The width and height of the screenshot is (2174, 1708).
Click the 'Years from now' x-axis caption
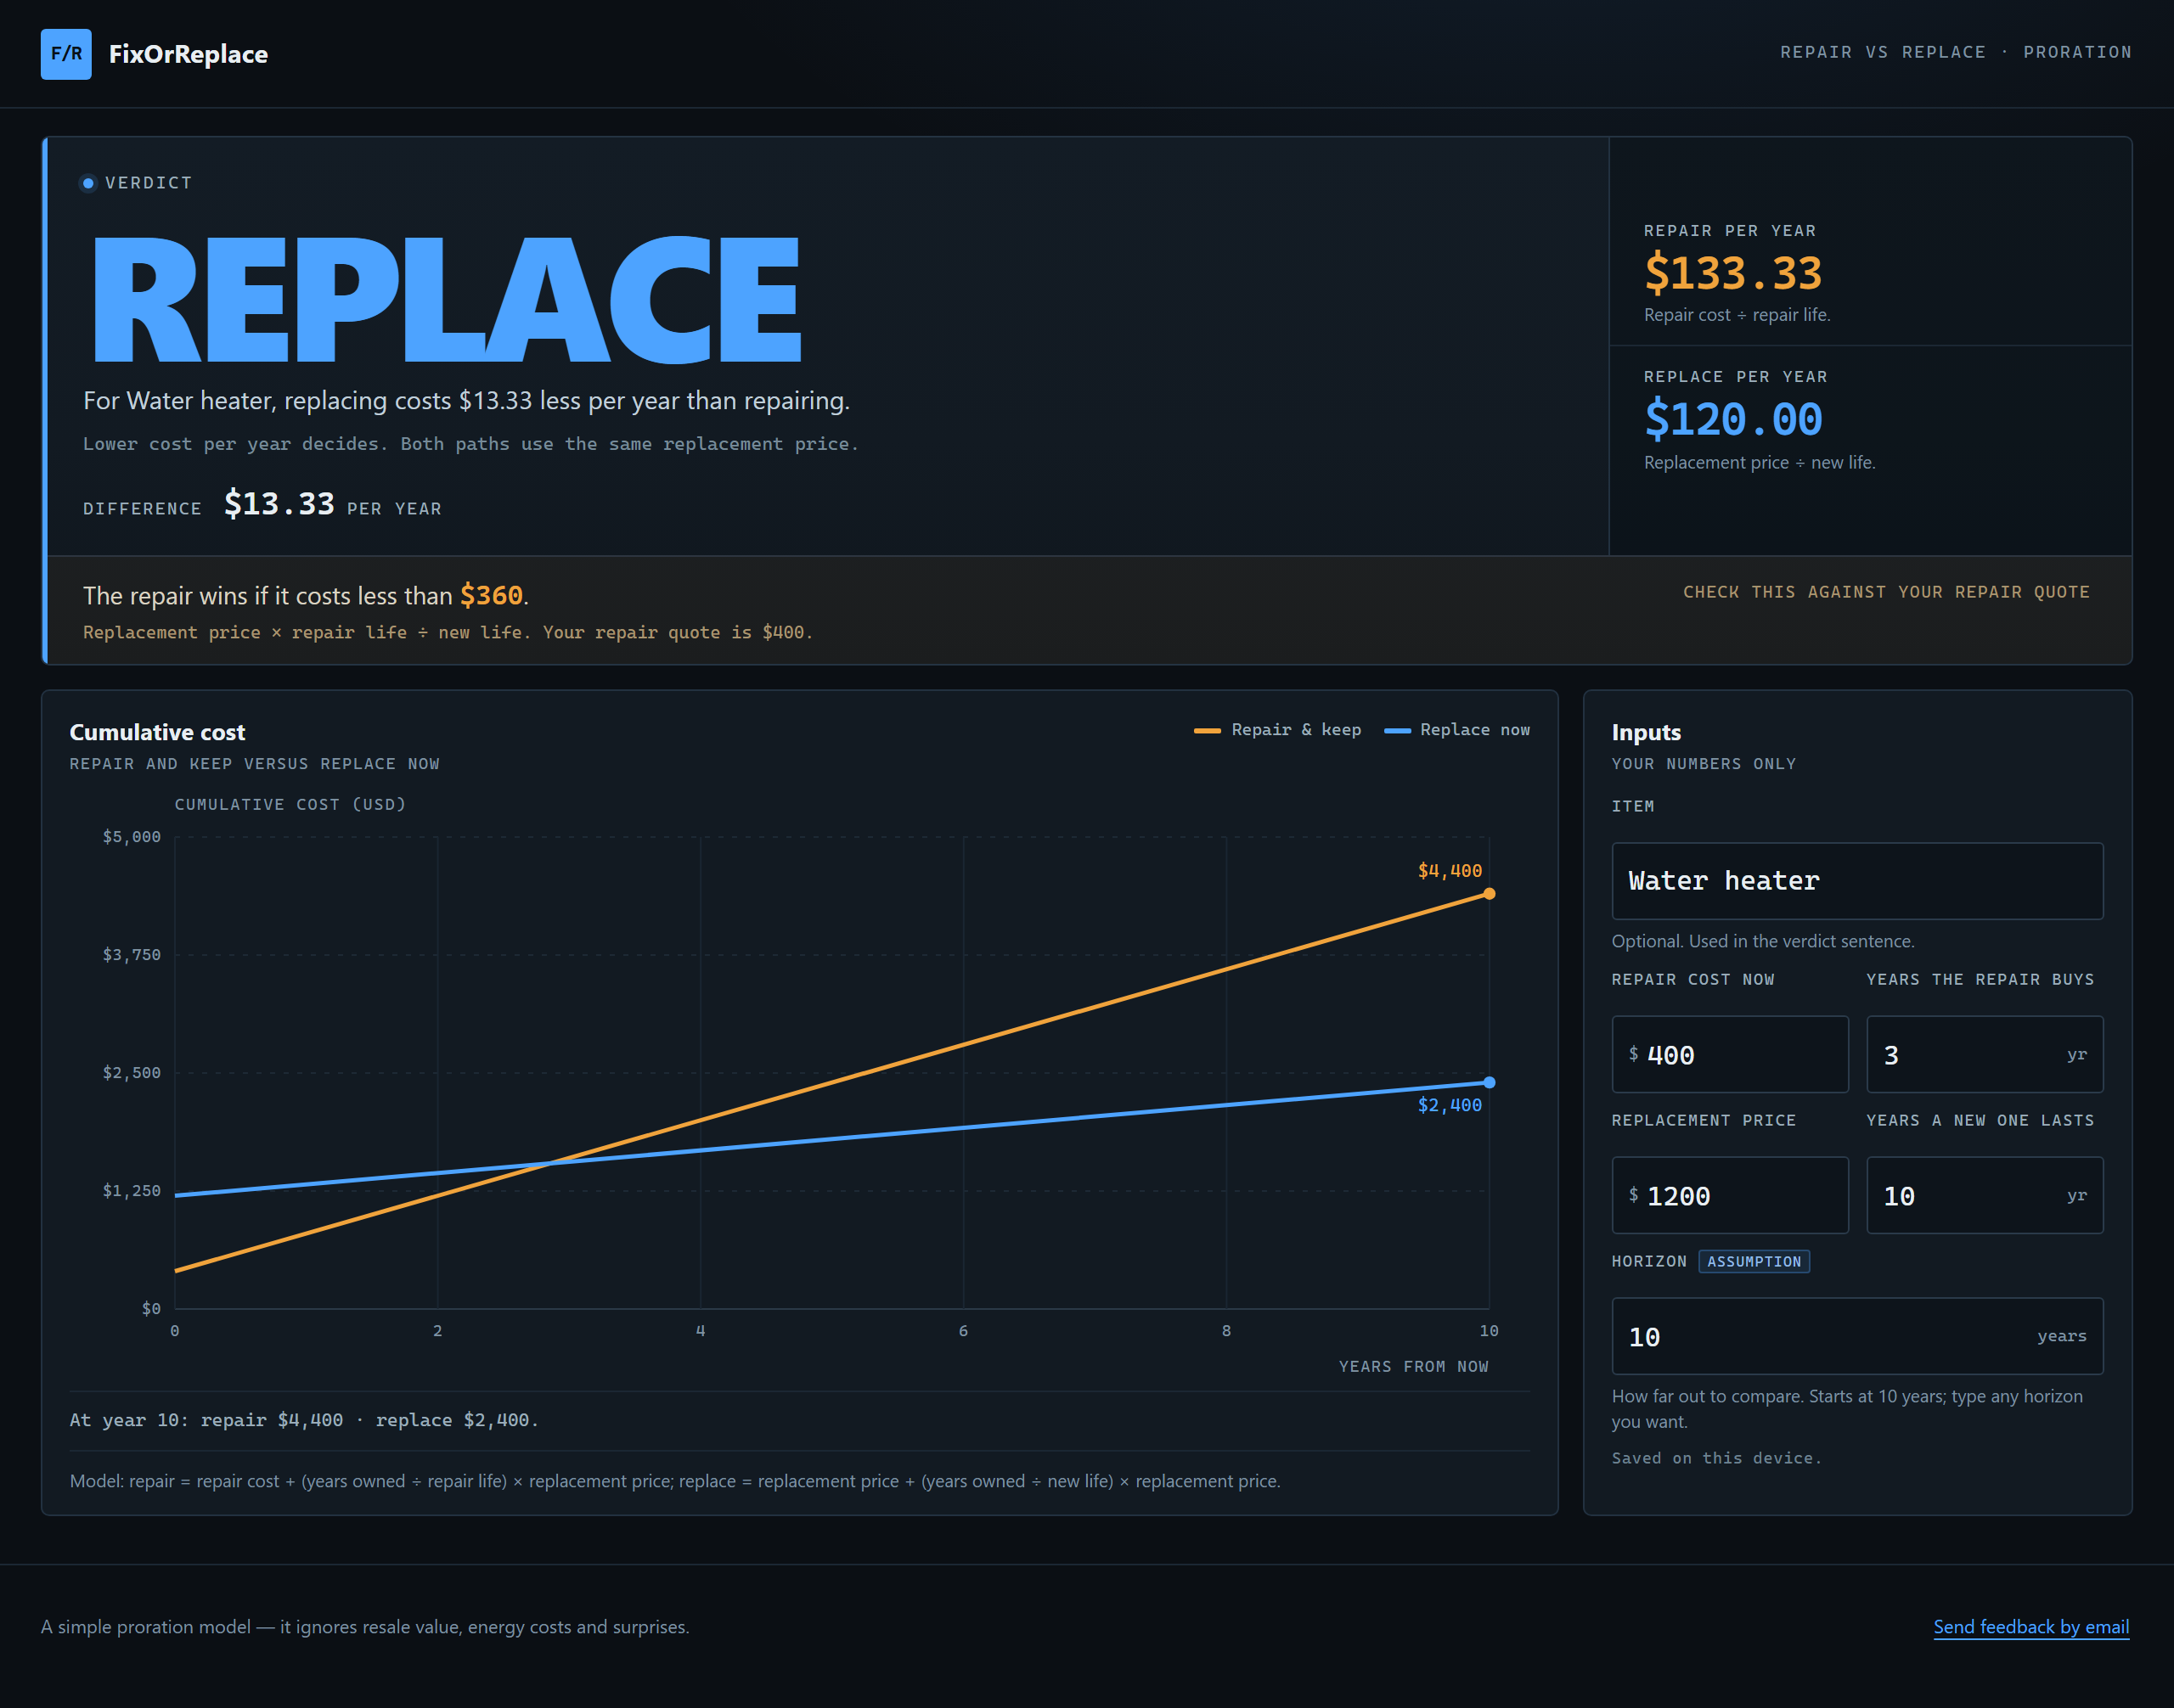coord(1414,1367)
